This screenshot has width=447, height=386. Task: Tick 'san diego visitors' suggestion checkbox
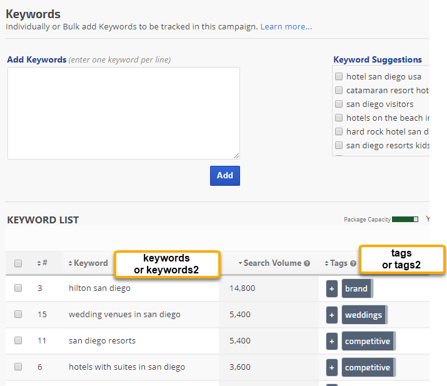pos(339,104)
